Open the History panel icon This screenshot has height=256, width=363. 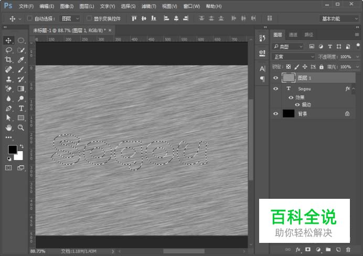coord(262,38)
